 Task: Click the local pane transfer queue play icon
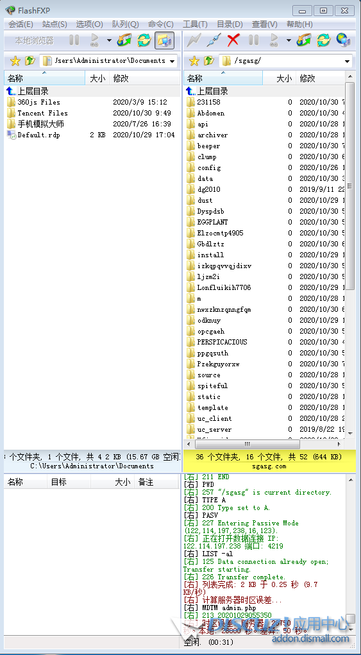coord(94,40)
